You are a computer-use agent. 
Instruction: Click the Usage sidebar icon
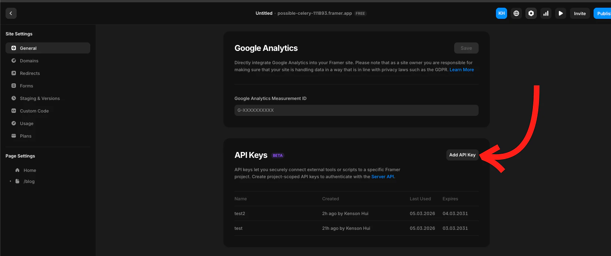pyautogui.click(x=14, y=123)
